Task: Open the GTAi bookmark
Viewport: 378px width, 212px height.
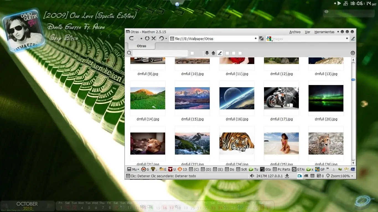Action: (x=298, y=169)
